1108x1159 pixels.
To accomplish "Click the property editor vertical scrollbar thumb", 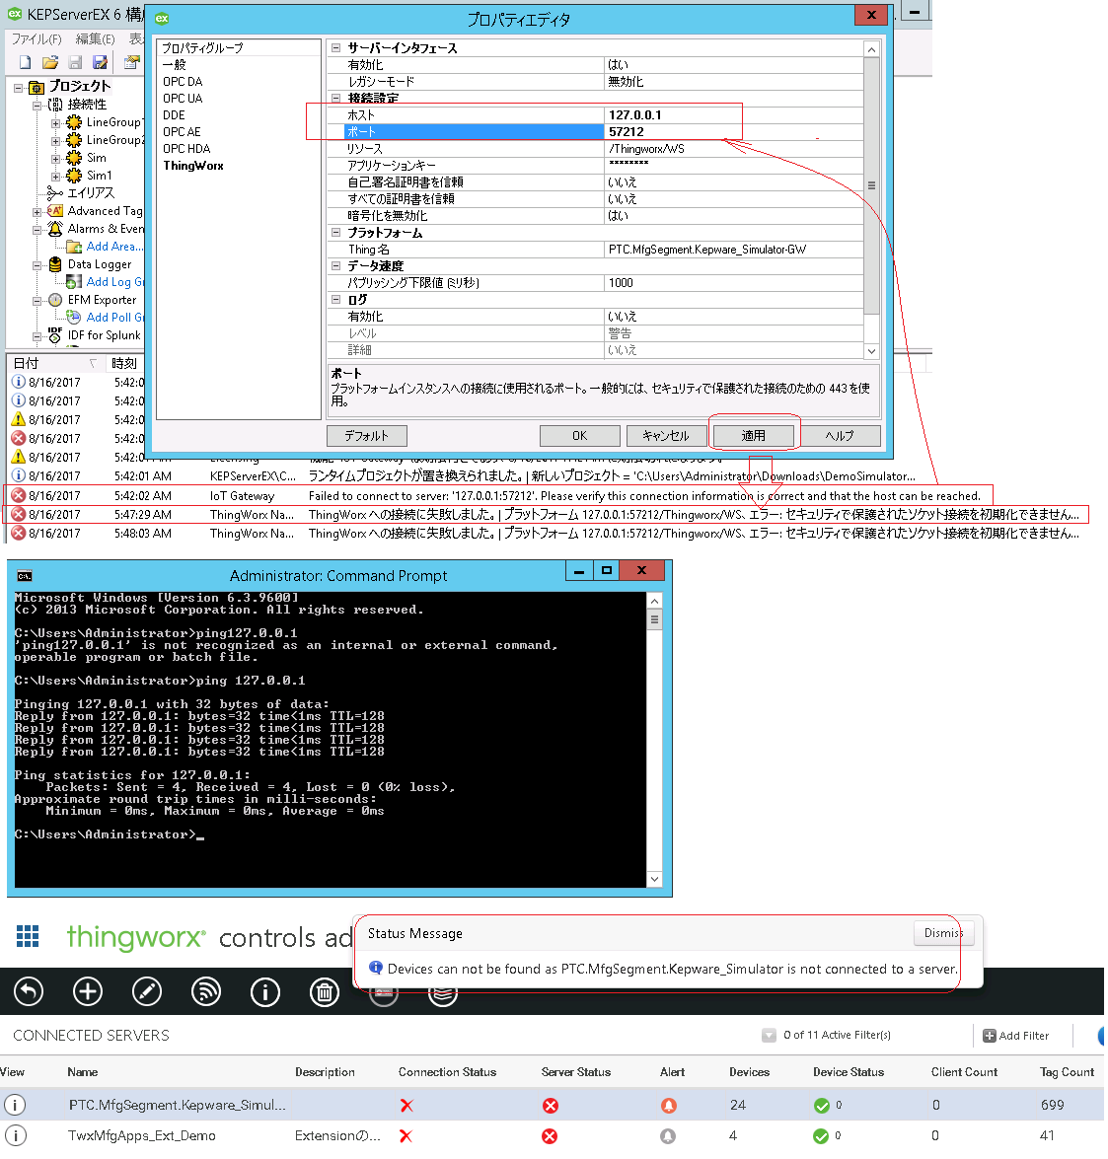I will click(x=871, y=185).
